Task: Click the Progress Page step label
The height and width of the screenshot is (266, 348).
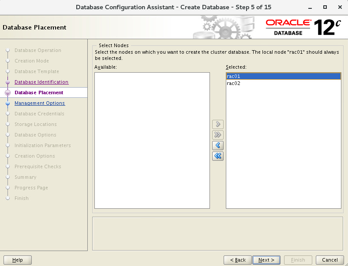Action: tap(31, 188)
